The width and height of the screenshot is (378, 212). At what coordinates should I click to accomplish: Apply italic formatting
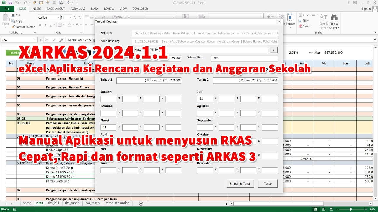tap(45, 25)
